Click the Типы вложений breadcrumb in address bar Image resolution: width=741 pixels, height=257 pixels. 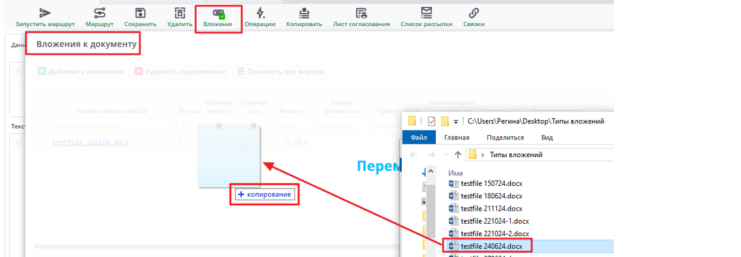tap(516, 155)
